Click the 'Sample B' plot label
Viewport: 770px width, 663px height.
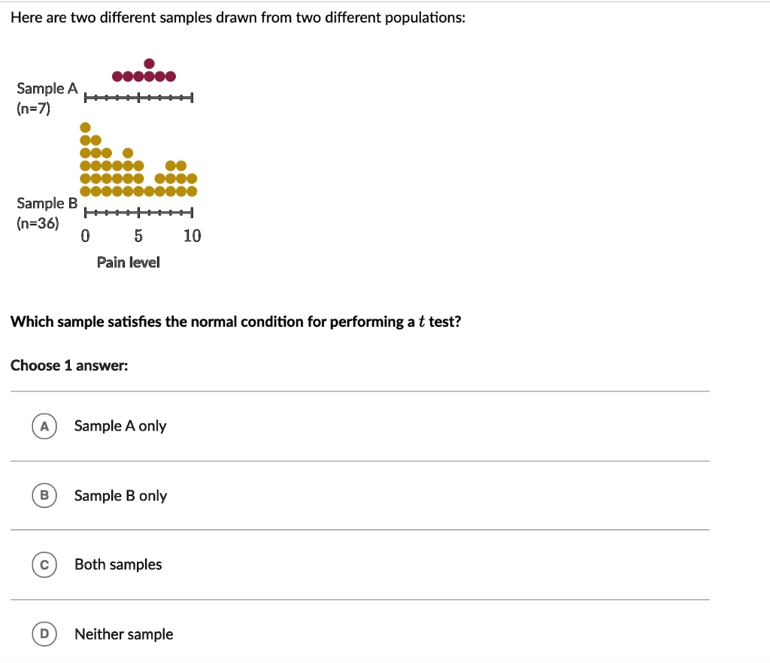[47, 203]
